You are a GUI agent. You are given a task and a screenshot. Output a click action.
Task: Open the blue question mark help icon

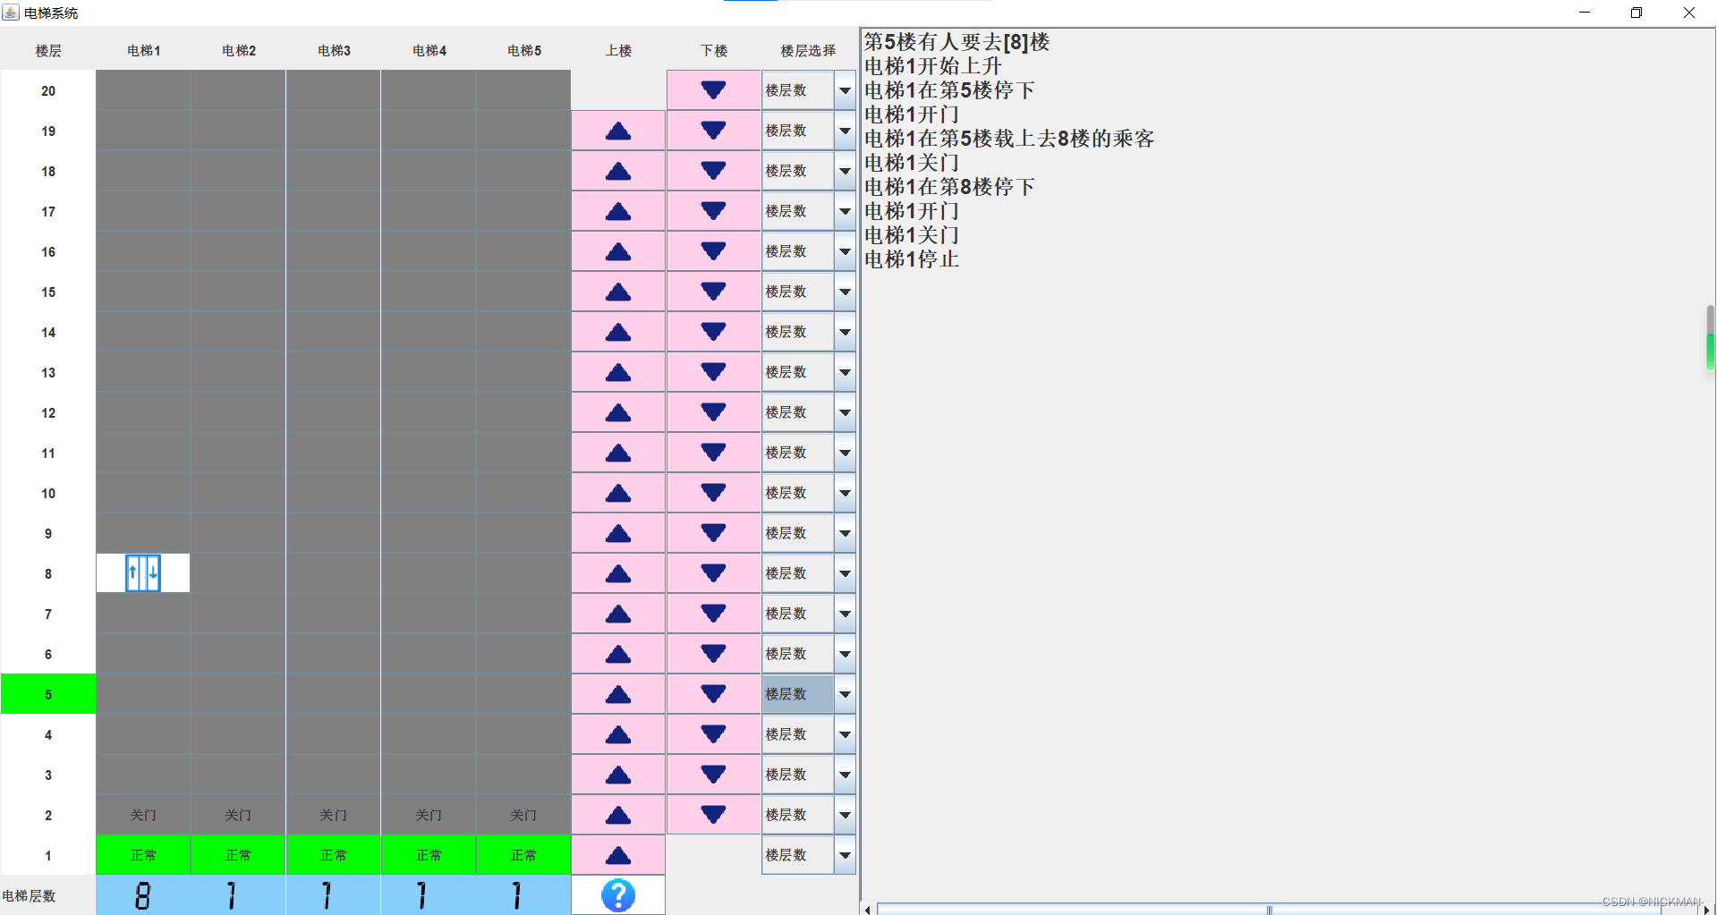coord(618,895)
